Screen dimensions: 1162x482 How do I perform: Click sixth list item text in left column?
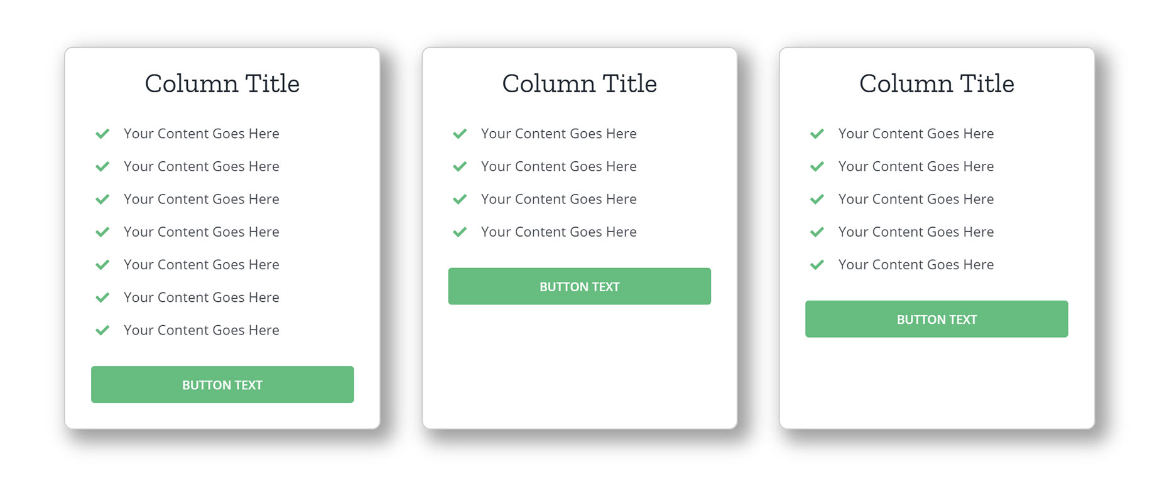click(x=202, y=297)
